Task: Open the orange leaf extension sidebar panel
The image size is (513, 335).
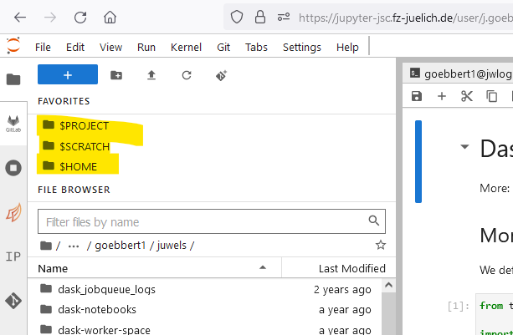Action: pyautogui.click(x=13, y=212)
